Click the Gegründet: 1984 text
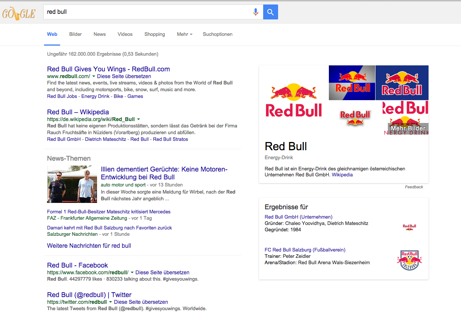The image size is (461, 321). point(283,230)
